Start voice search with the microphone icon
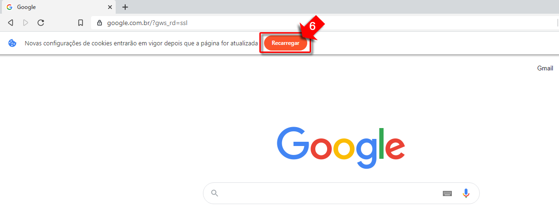 466,193
